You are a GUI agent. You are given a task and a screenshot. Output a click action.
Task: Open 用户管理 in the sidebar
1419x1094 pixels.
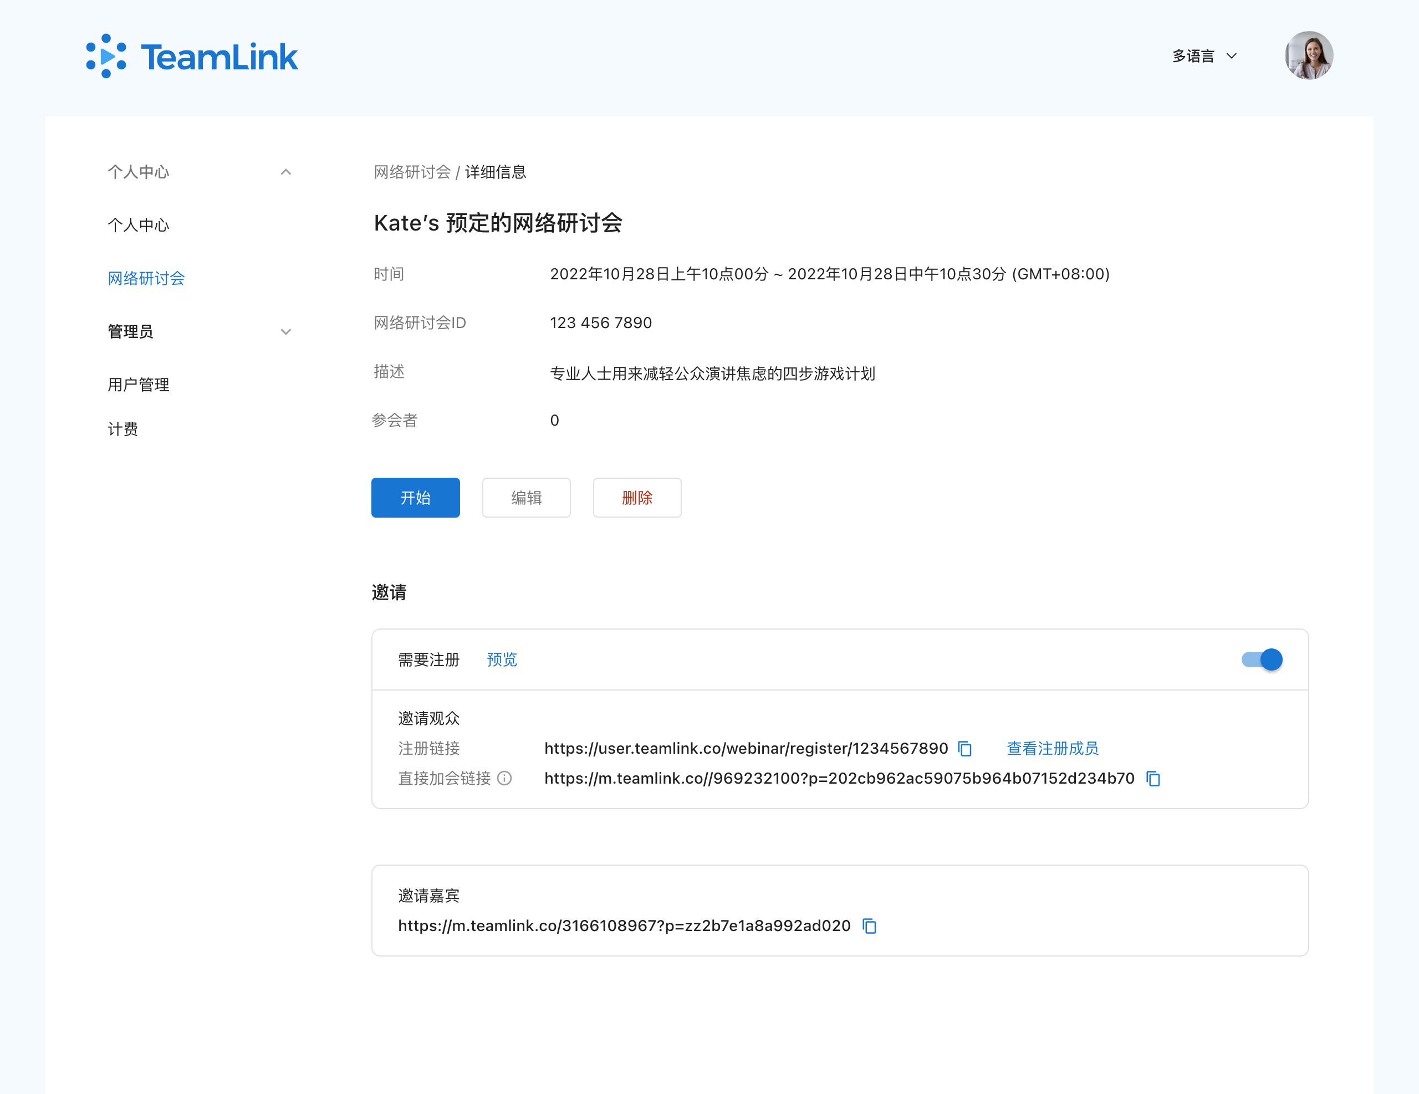click(139, 385)
